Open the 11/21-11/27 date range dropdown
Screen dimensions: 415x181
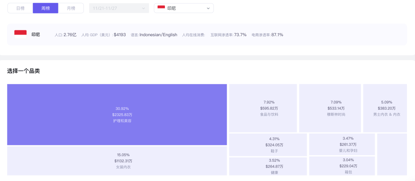pyautogui.click(x=119, y=8)
